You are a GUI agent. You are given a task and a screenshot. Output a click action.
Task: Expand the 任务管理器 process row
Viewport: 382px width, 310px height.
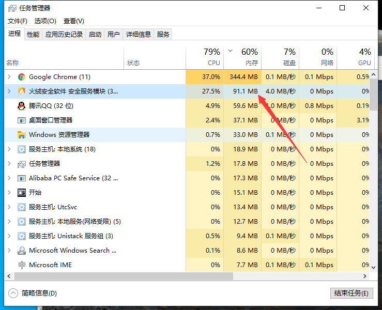click(9, 164)
